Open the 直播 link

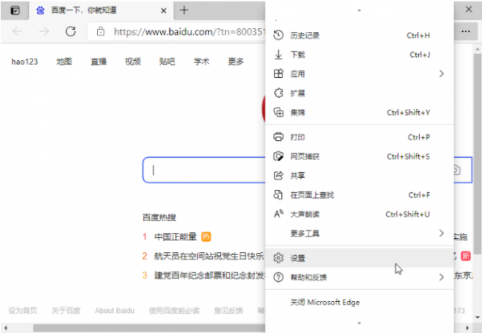click(99, 62)
